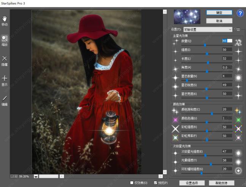Click the star effect preview thumbnail
246x187 pixels.
pyautogui.click(x=187, y=17)
